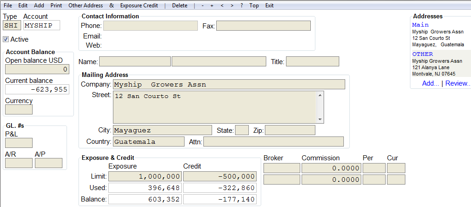Toggle the Active checkbox

6,39
